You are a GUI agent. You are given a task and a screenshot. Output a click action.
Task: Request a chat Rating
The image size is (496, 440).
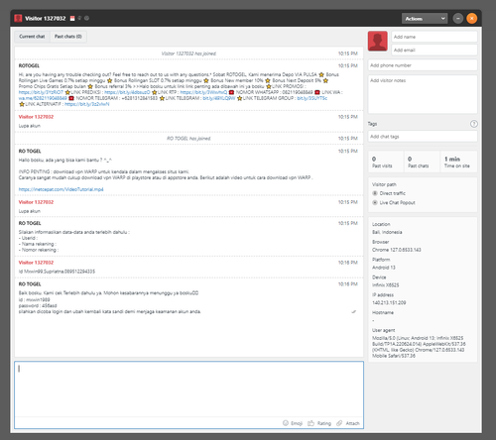click(x=319, y=423)
